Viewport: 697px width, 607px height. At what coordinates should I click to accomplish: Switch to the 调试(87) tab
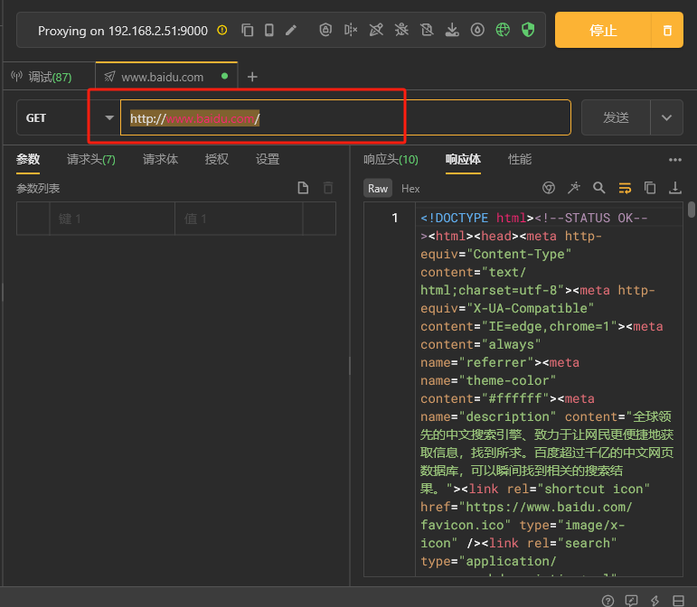49,78
